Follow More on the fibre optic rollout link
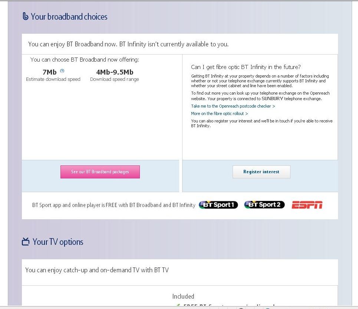 point(219,114)
